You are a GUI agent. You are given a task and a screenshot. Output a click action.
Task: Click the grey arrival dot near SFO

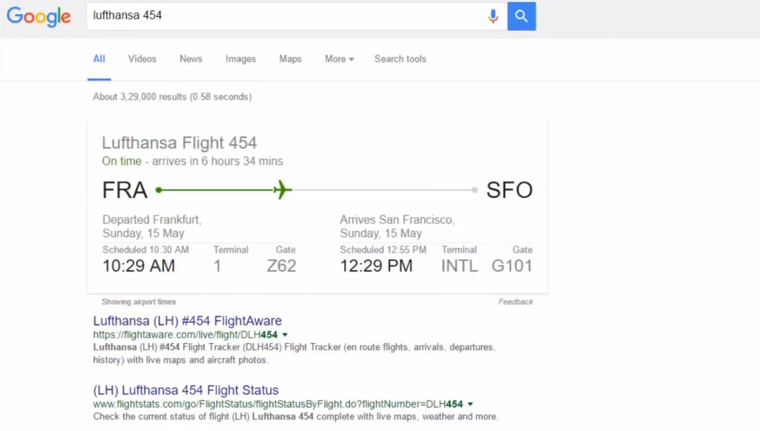pos(474,190)
